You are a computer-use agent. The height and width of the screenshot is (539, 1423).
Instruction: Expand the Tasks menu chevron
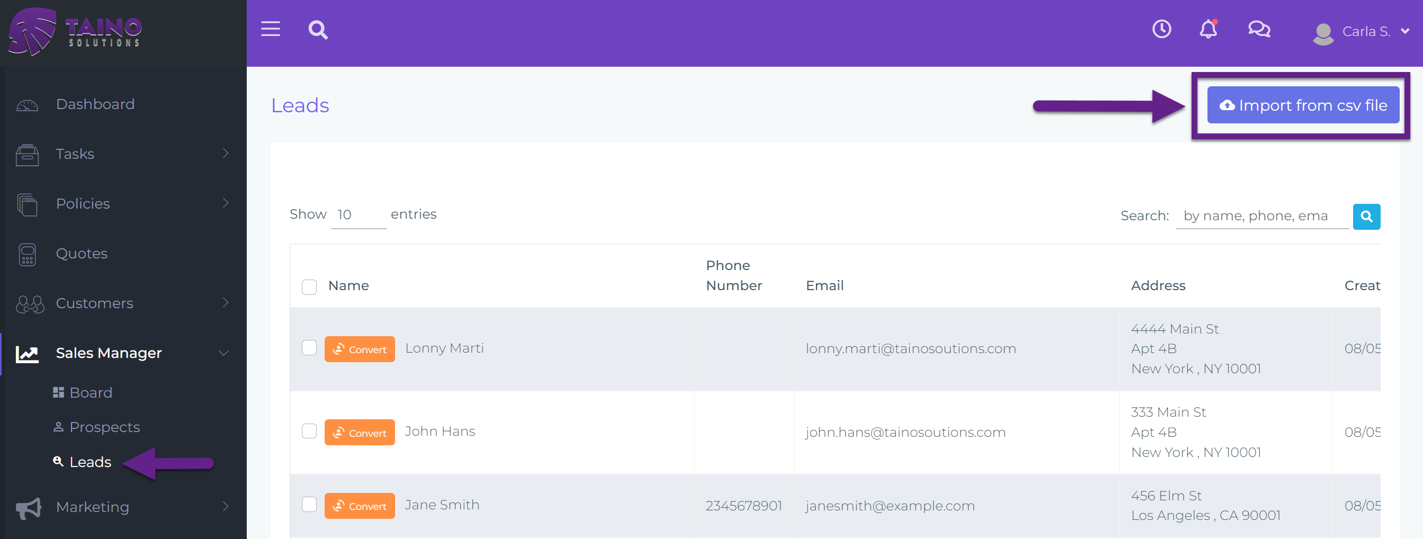click(x=226, y=153)
